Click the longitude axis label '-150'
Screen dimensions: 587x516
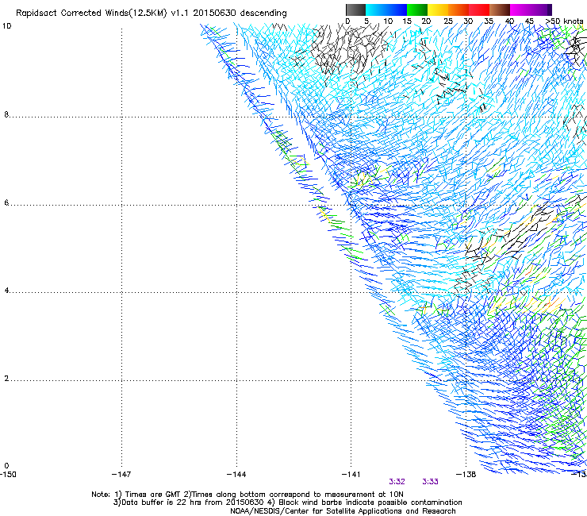pos(8,475)
